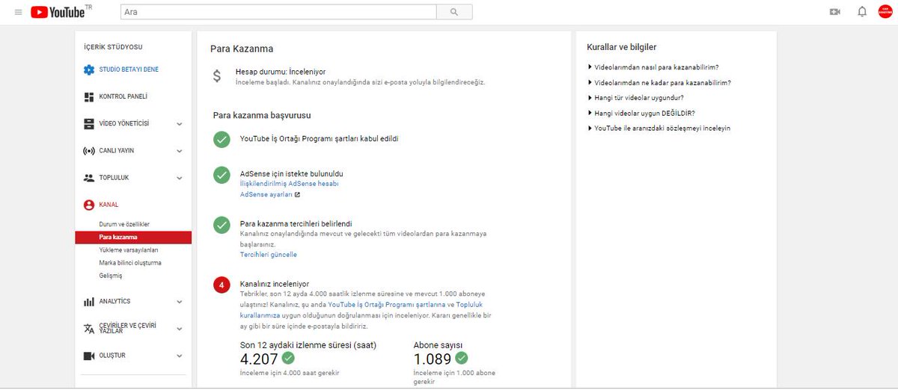Click the green check for AdSense step
Image resolution: width=898 pixels, height=390 pixels.
click(x=222, y=175)
